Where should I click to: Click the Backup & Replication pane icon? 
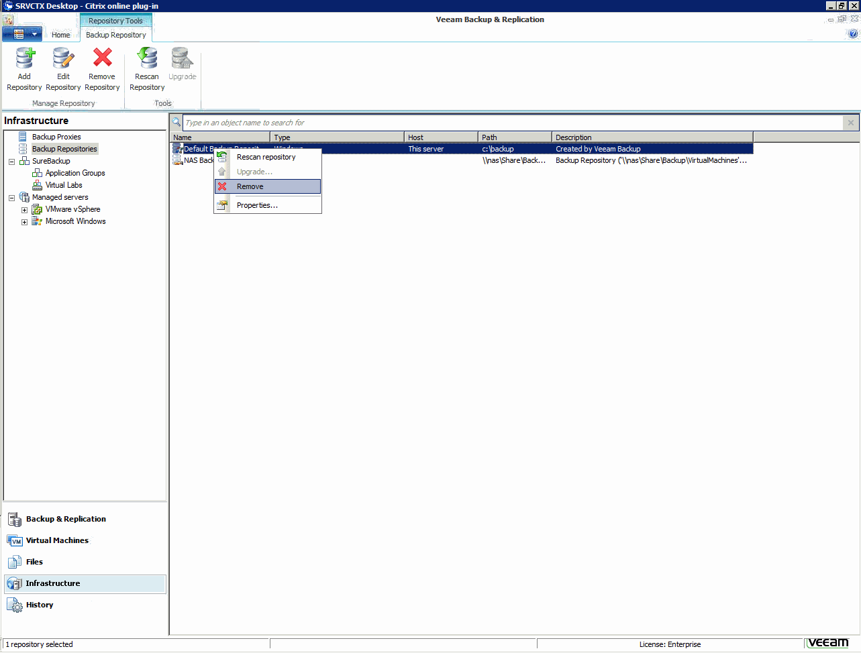pyautogui.click(x=15, y=519)
